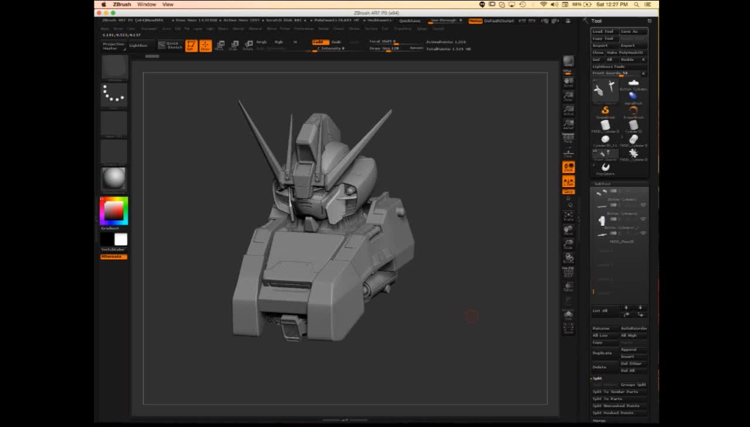The width and height of the screenshot is (750, 427).
Task: Select the Draw mode icon
Action: click(205, 46)
